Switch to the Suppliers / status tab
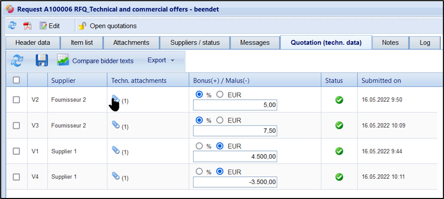Screen dimensions: 444x199 coord(195,43)
